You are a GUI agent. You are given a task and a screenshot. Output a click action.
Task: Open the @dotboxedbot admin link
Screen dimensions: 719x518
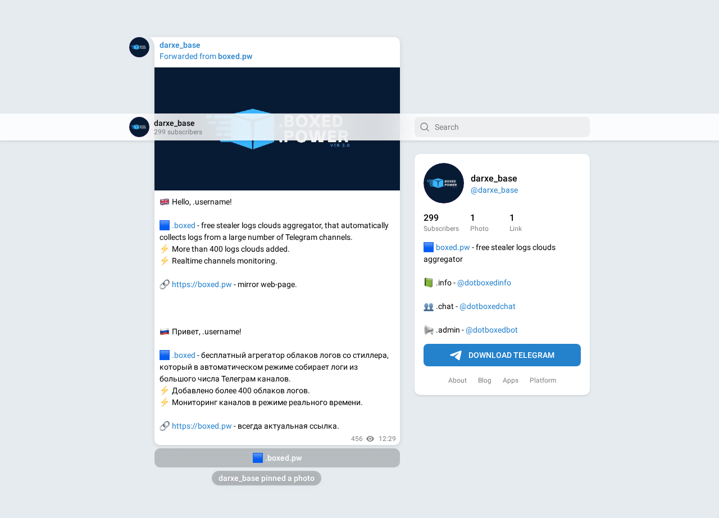[x=492, y=330]
